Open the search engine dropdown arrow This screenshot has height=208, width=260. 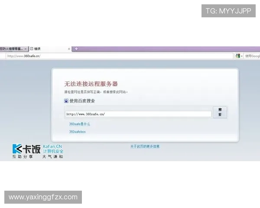[242, 56]
